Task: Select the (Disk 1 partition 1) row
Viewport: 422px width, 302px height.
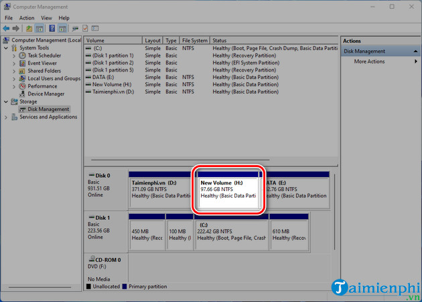Action: point(211,55)
